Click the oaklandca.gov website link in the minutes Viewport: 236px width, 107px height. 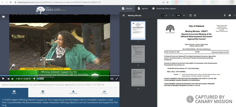203,49
